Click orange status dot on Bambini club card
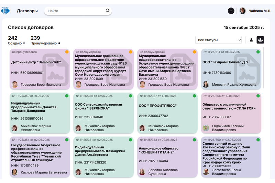Image resolution: width=275 pixels, height=183 pixels. pyautogui.click(x=67, y=52)
